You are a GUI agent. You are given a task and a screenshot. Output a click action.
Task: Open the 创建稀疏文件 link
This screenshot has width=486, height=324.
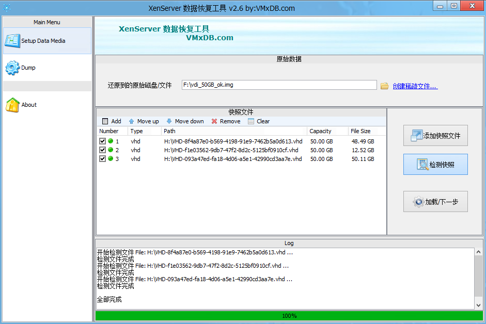(415, 86)
